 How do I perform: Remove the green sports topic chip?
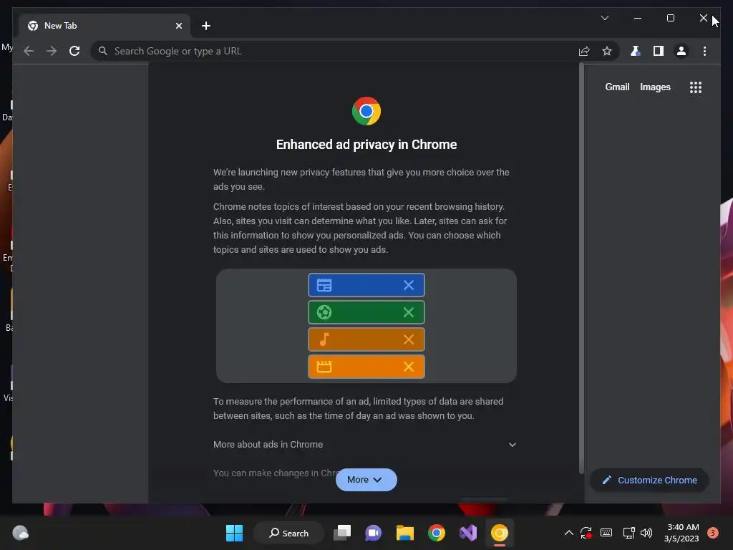coord(409,312)
